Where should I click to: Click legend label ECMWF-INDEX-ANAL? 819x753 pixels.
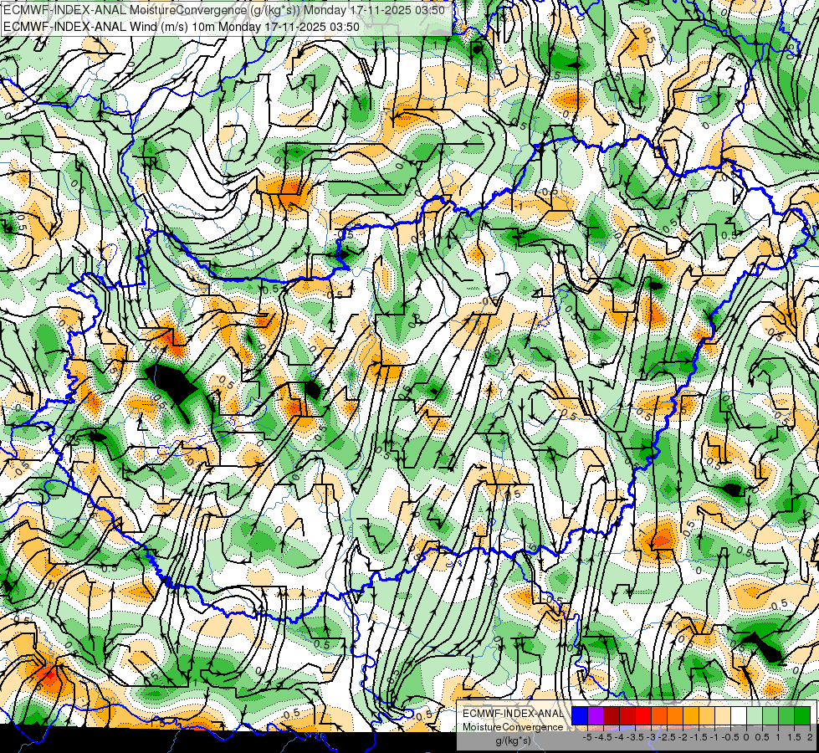(513, 714)
